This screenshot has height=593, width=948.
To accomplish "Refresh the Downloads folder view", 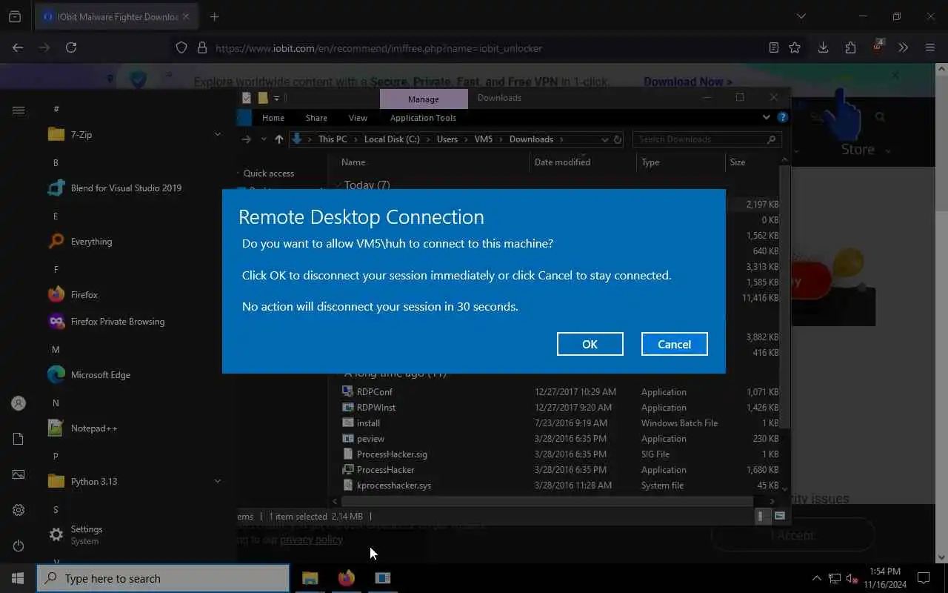I will [x=617, y=139].
